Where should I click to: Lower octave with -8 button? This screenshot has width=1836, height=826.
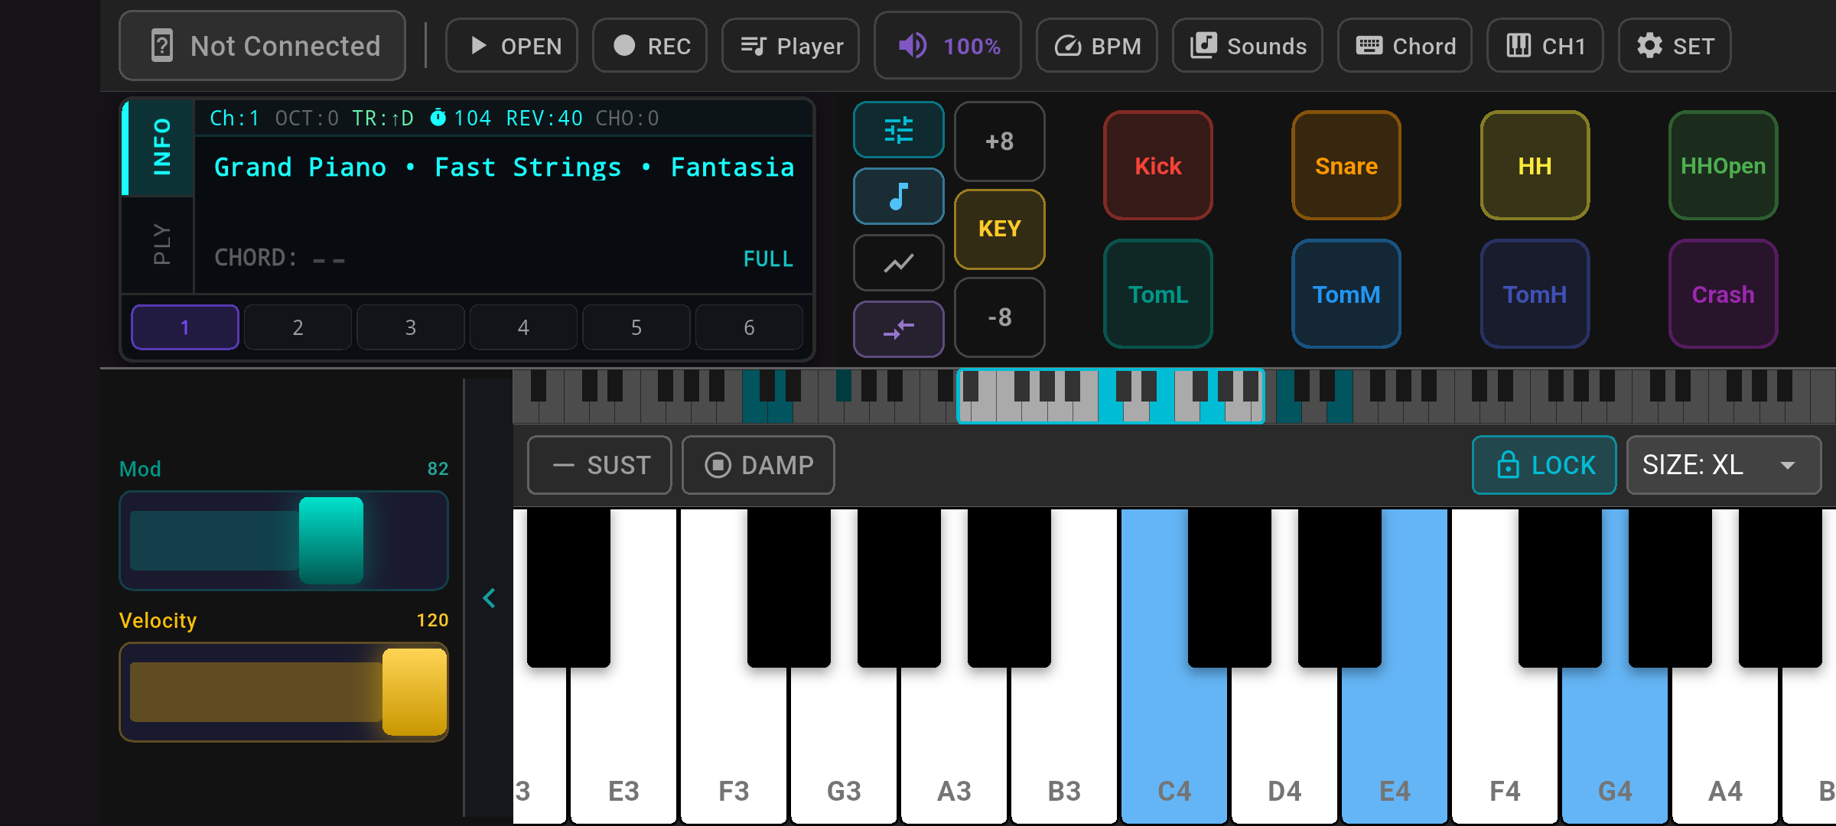(x=1000, y=317)
